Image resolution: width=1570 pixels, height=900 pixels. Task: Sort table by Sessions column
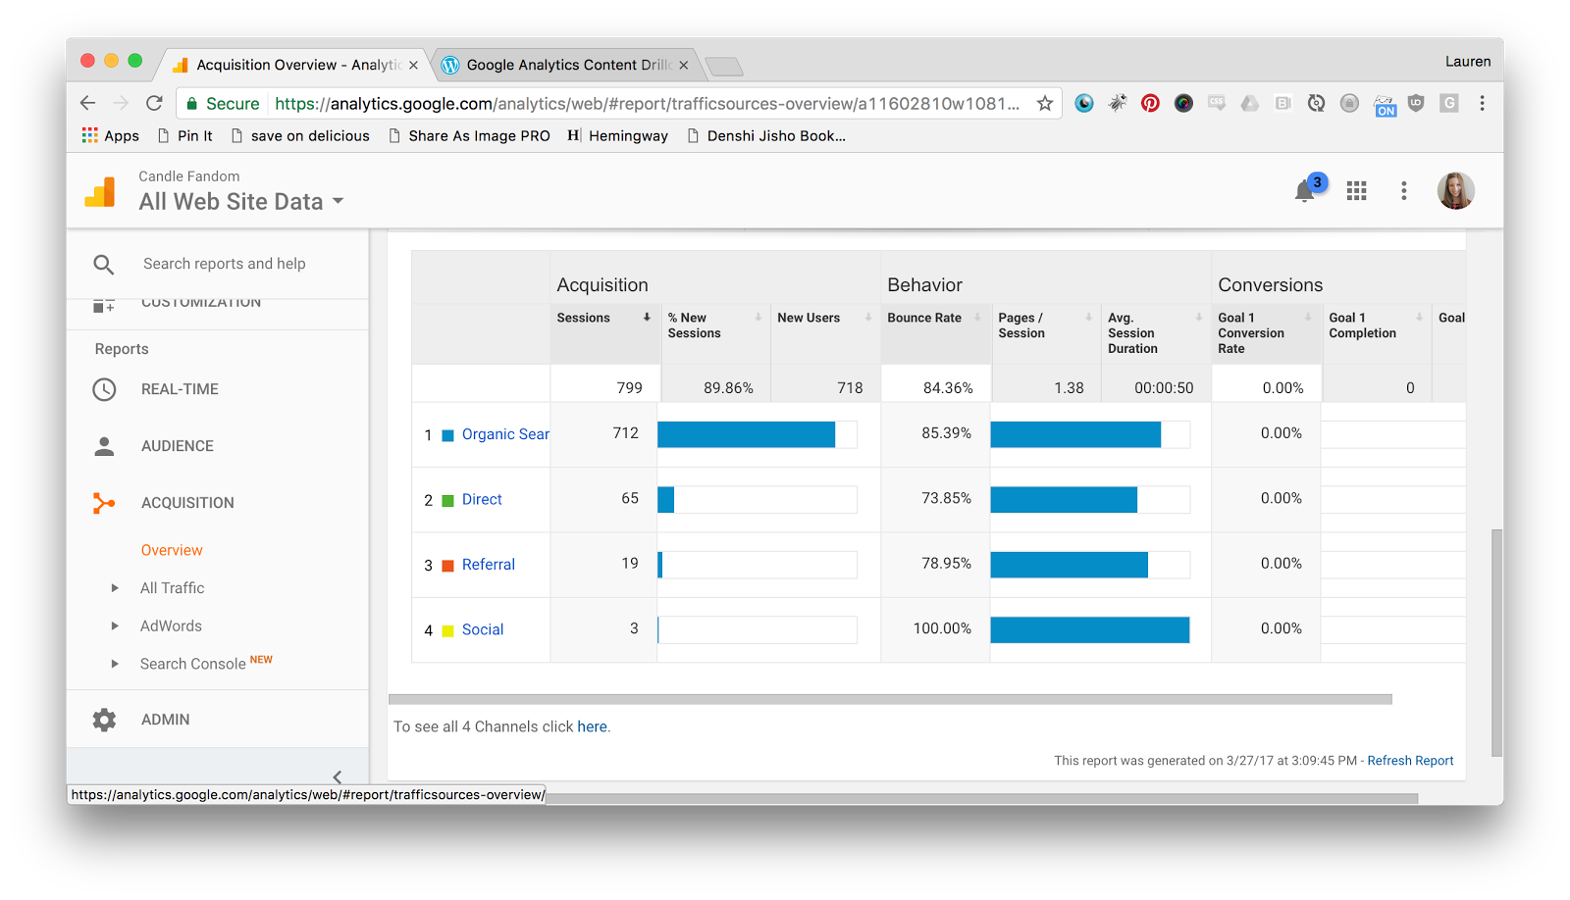[x=584, y=318]
